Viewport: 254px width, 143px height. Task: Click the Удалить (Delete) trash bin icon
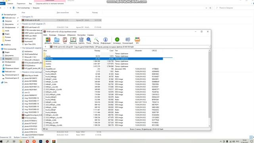coord(81,40)
